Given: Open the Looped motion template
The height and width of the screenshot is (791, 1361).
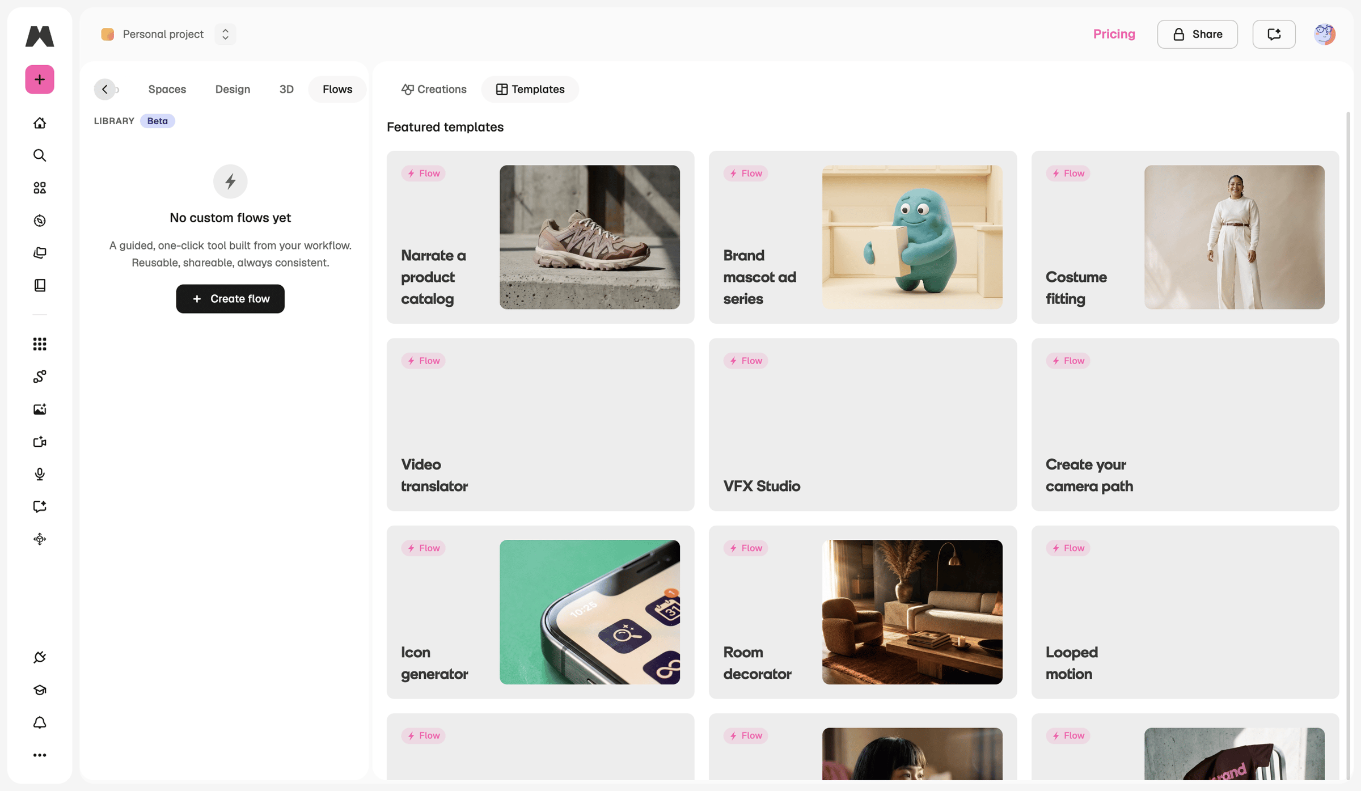Looking at the screenshot, I should coord(1185,612).
